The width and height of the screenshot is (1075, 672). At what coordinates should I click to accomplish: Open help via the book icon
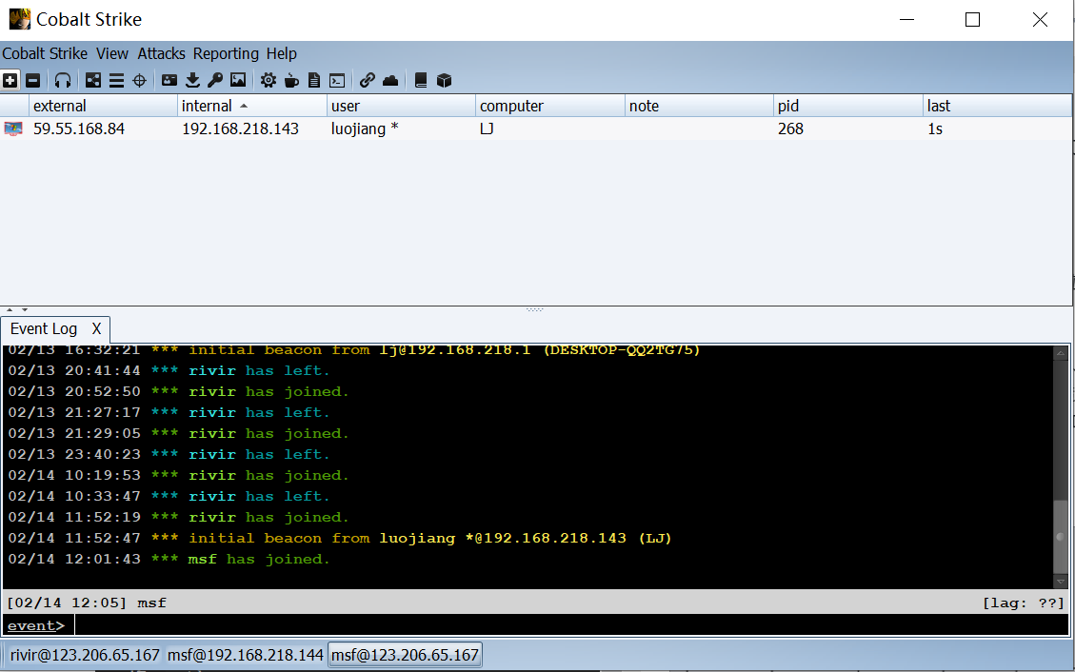click(421, 80)
